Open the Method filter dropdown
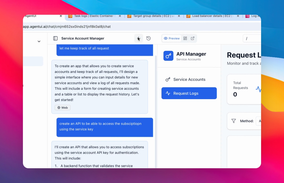 coord(259,121)
